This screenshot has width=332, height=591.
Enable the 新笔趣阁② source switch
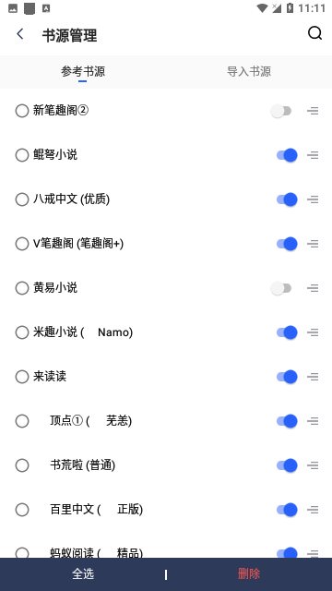click(281, 111)
